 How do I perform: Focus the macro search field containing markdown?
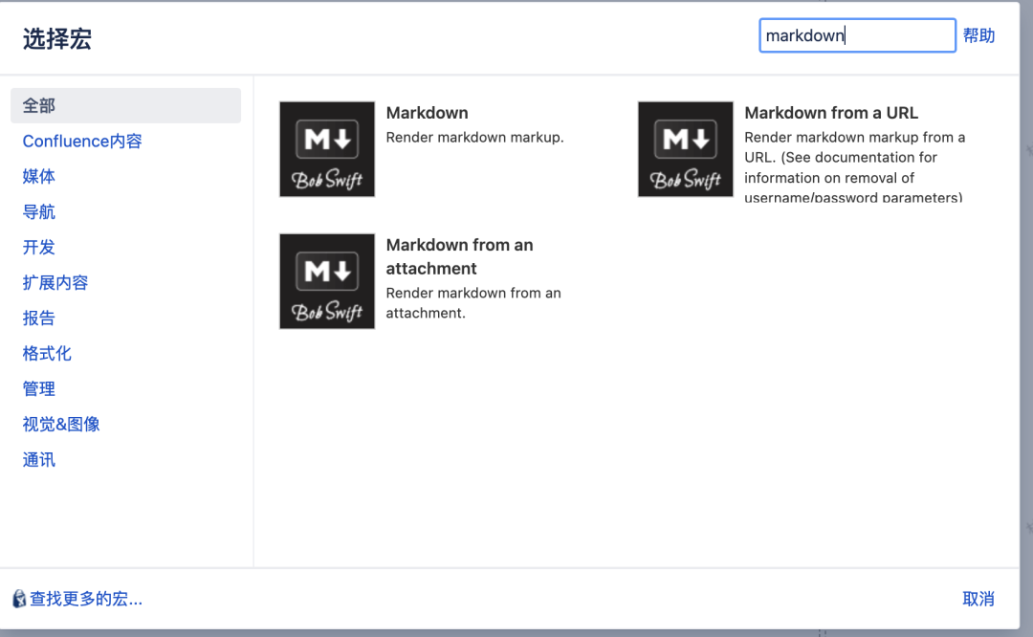coord(857,35)
